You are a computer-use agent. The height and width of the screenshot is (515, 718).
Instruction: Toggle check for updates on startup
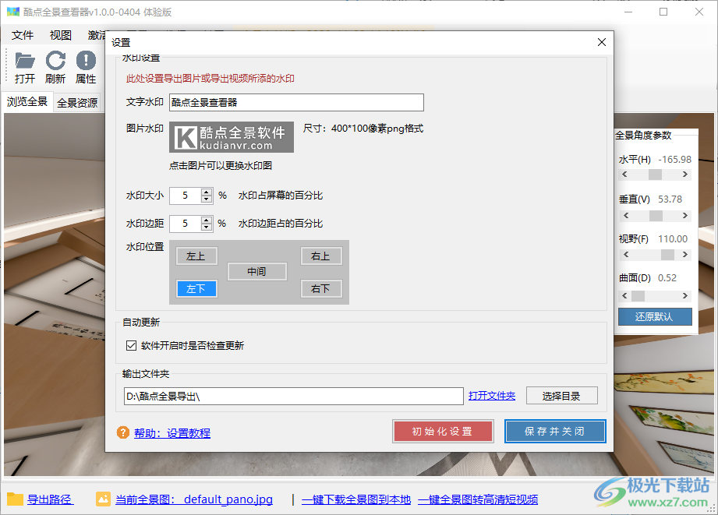[x=132, y=345]
